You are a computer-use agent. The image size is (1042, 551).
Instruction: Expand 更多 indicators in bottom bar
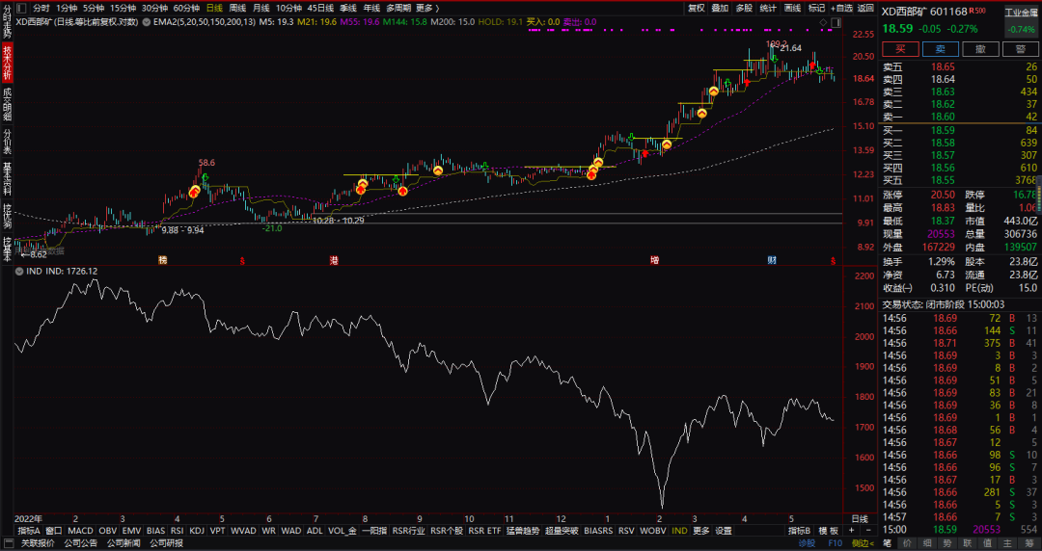click(x=701, y=531)
